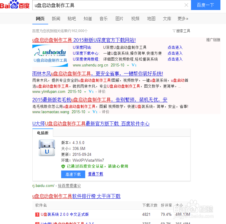The image size is (226, 224).
Task: Click the rj.baidu.com/ URL
Action: pyautogui.click(x=43, y=186)
